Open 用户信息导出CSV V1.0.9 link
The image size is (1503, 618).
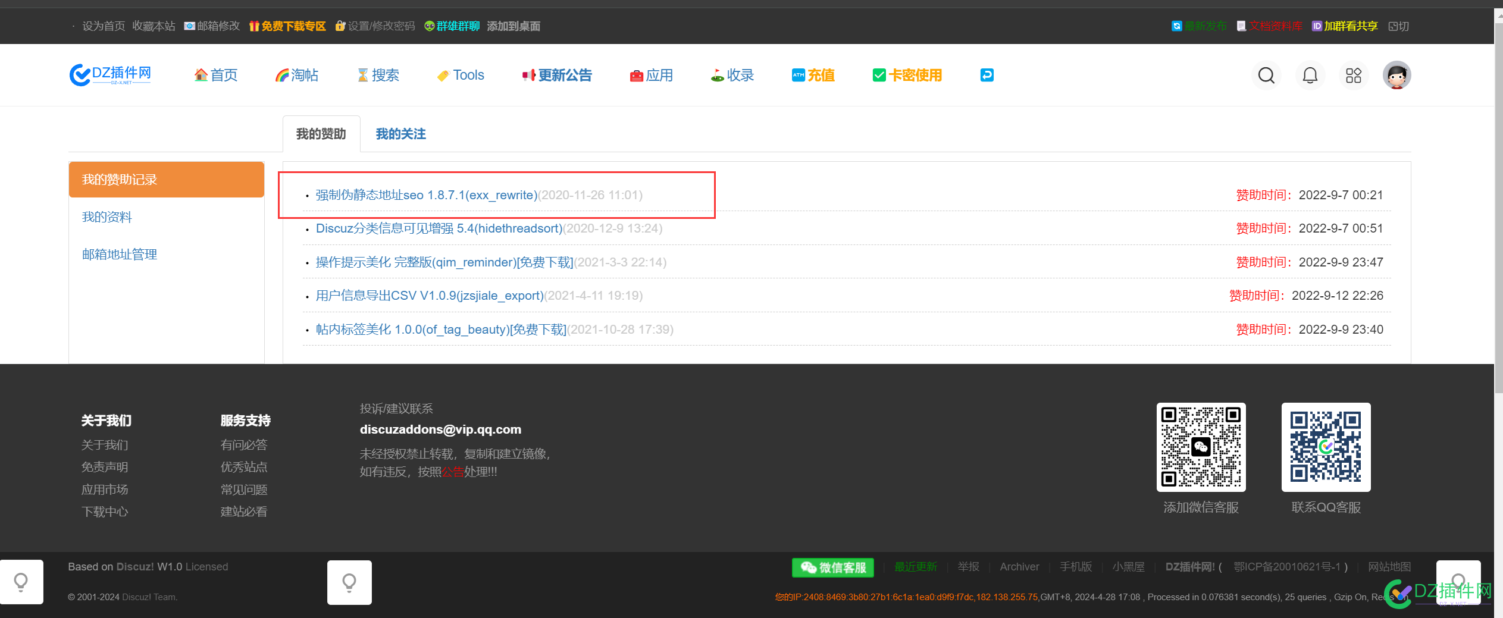point(430,296)
